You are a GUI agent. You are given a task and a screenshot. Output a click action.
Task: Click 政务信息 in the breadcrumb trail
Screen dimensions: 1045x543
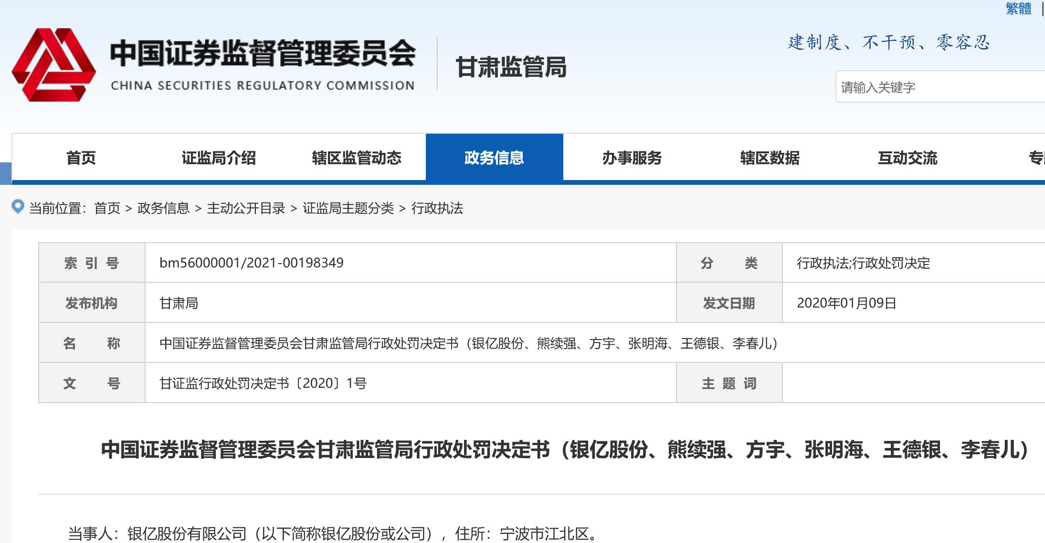163,208
